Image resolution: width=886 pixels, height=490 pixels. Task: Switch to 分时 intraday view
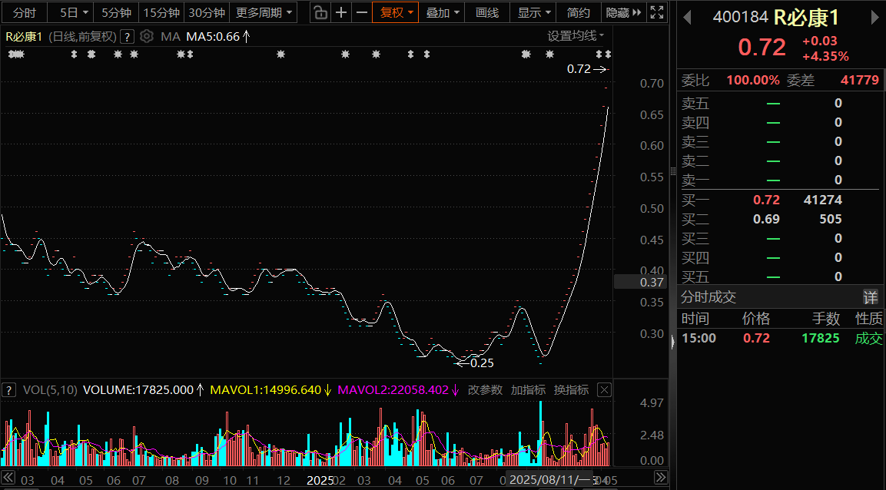pos(25,12)
